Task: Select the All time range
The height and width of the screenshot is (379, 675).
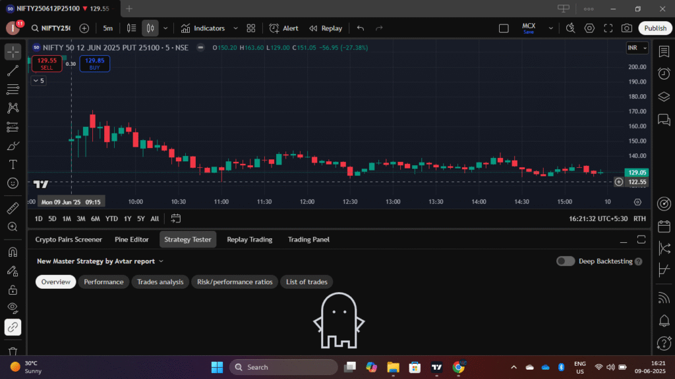Action: coord(154,218)
